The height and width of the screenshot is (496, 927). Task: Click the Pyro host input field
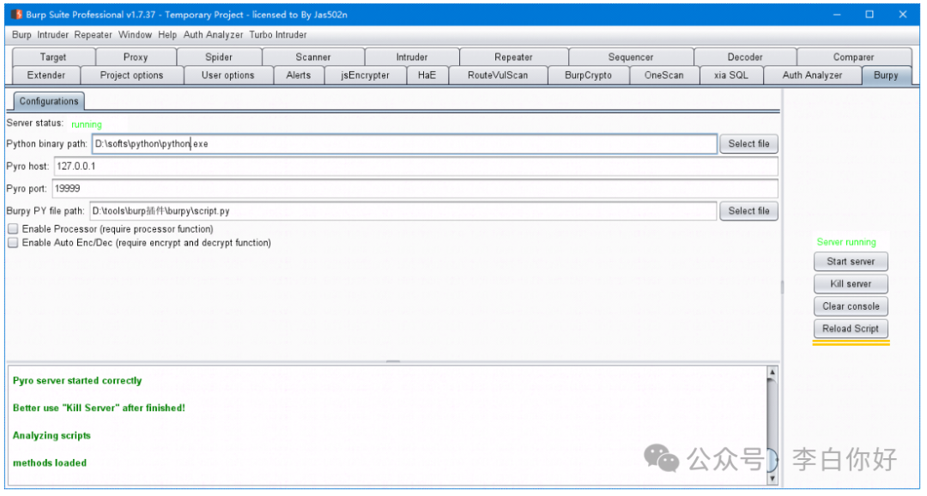[x=415, y=166]
